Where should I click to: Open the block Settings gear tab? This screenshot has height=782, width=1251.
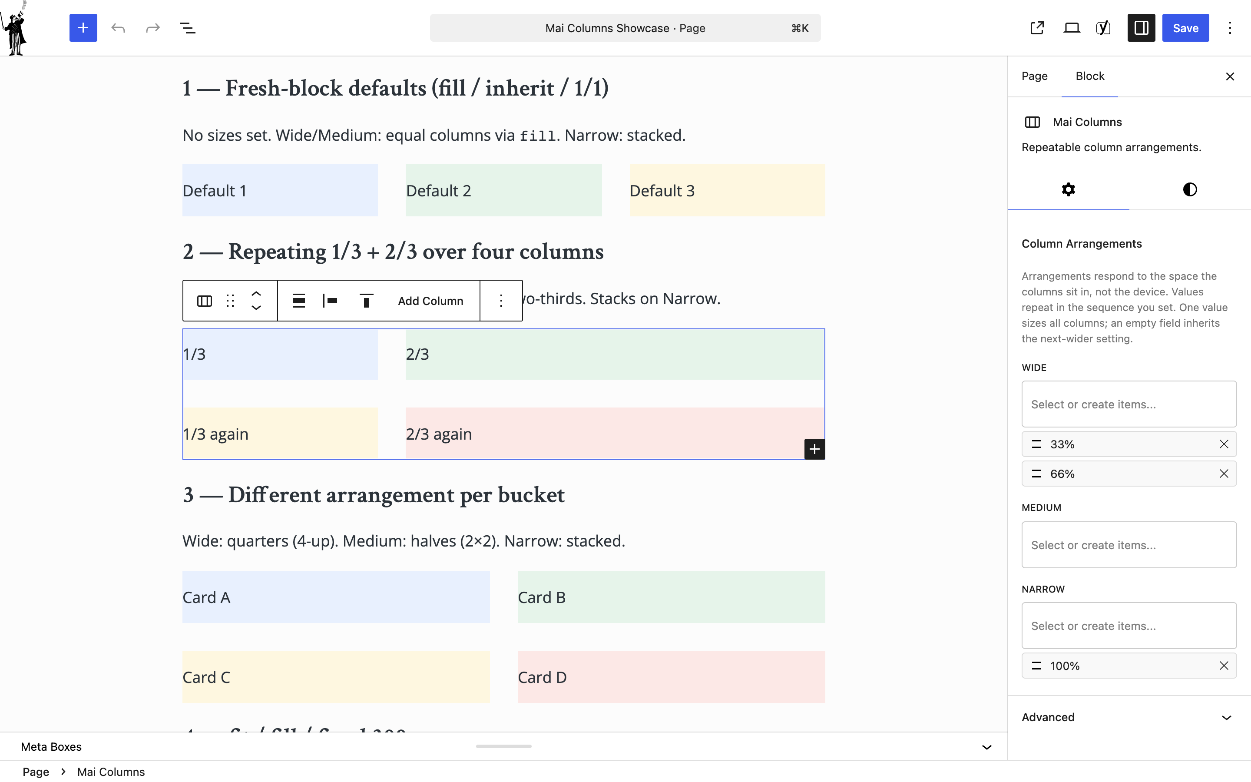pyautogui.click(x=1068, y=189)
